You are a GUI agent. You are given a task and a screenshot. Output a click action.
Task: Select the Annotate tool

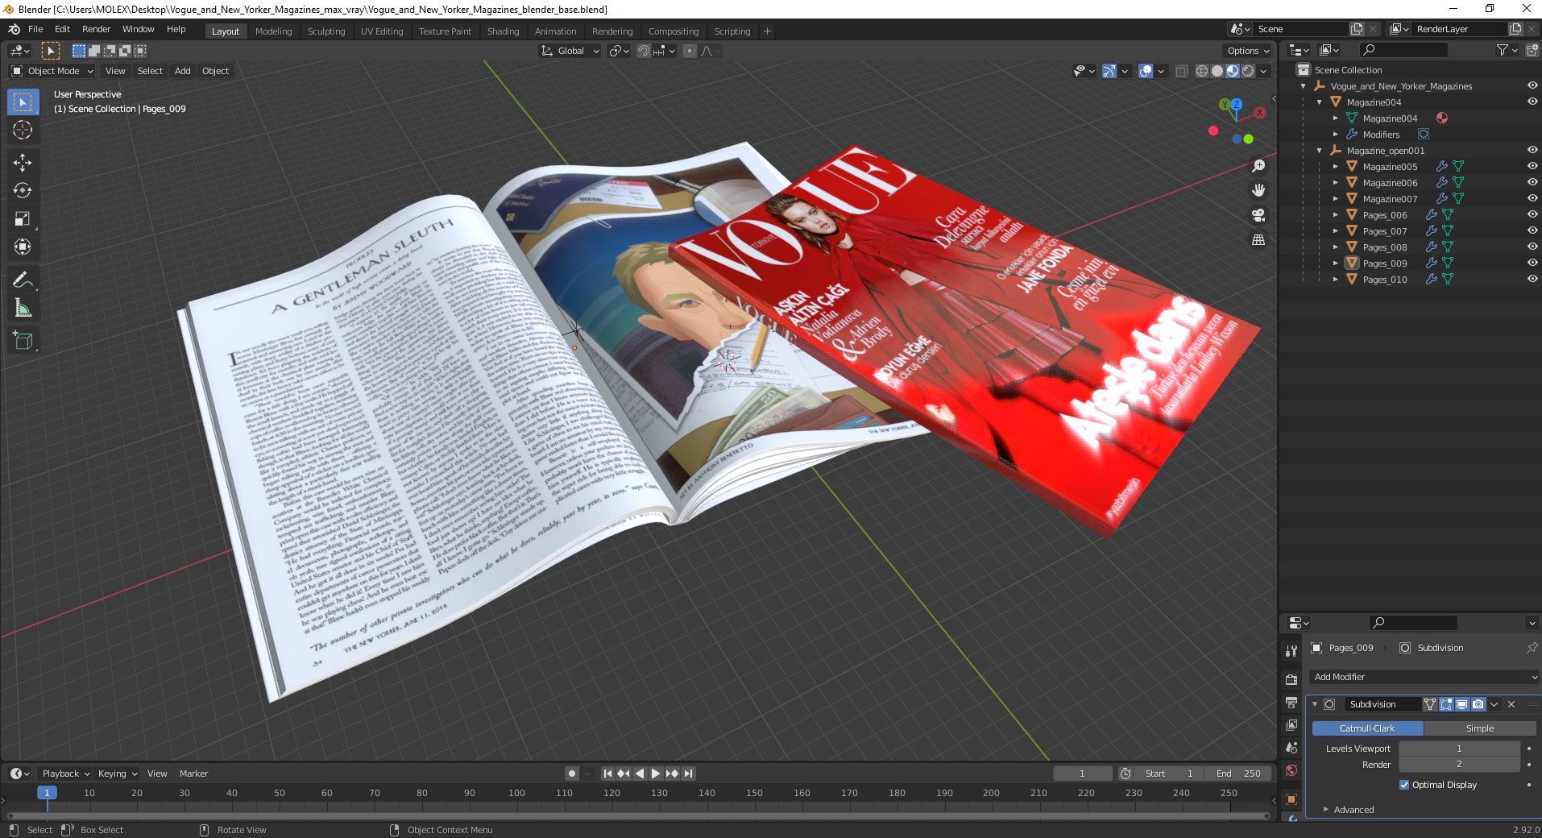(x=23, y=280)
